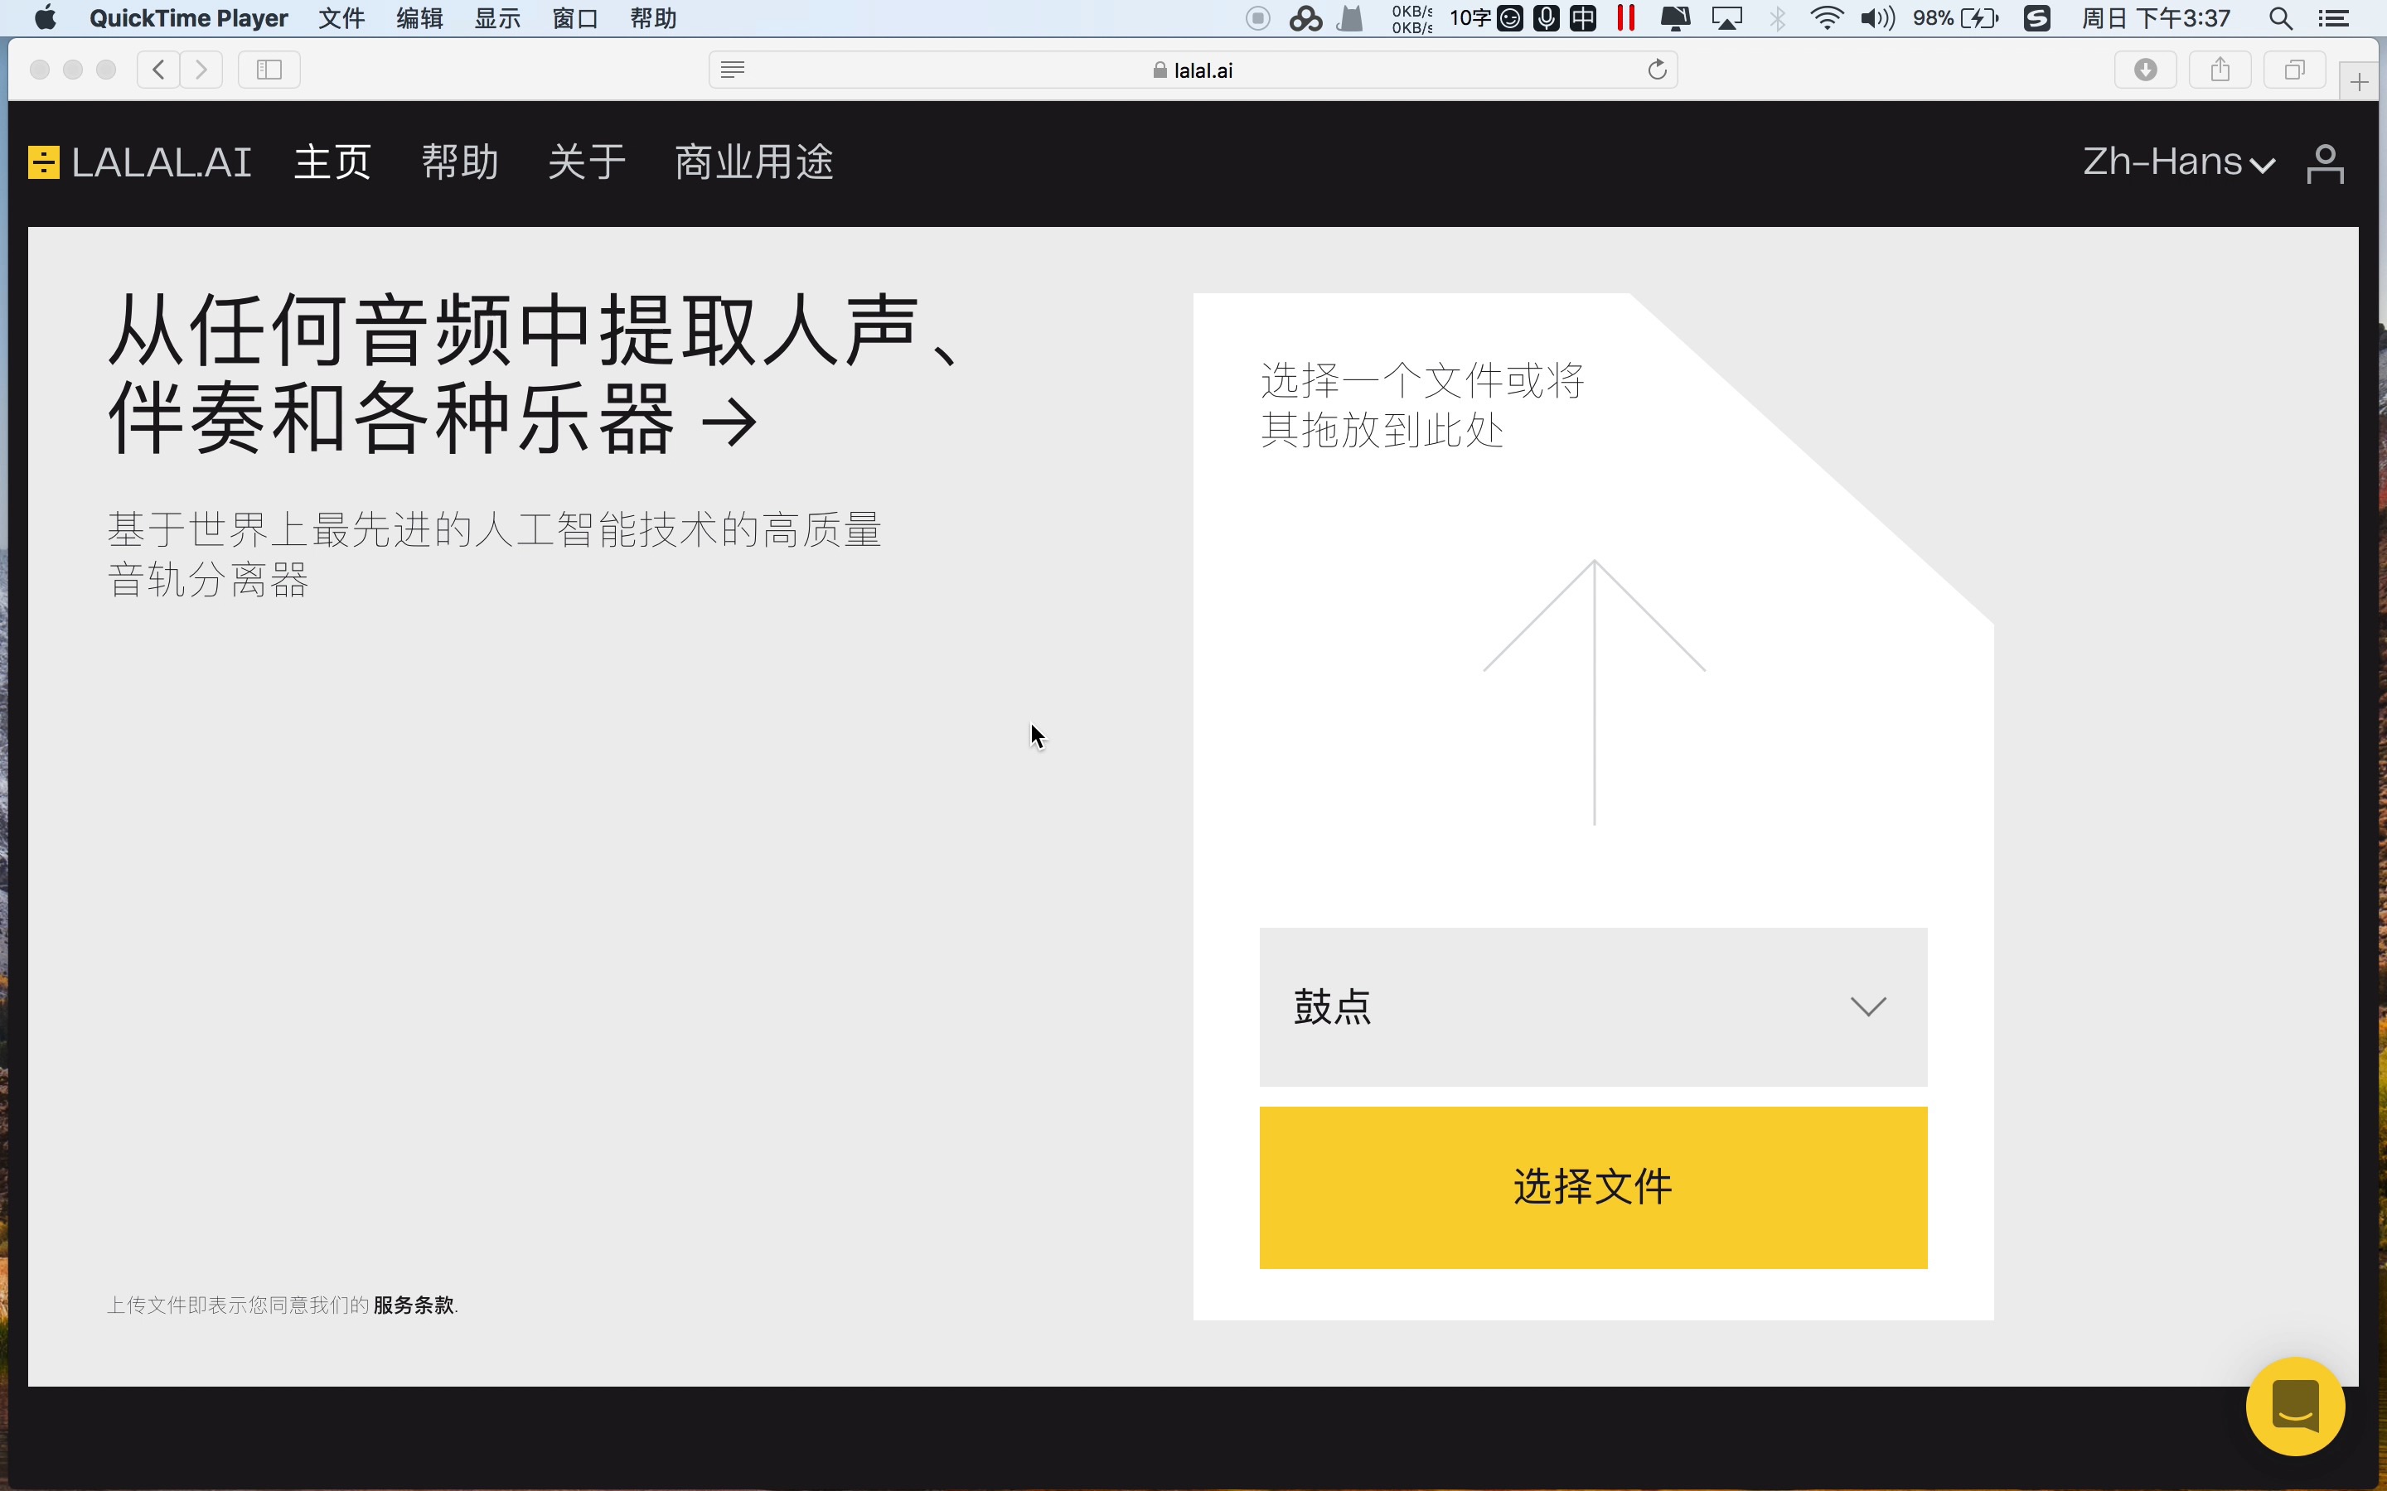Stop recording via menu bar record icon
Viewport: 2387px width, 1491px height.
tap(1257, 17)
